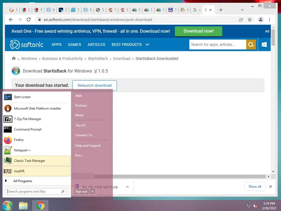Open Help and Support
This screenshot has width=281, height=211.
[88, 146]
